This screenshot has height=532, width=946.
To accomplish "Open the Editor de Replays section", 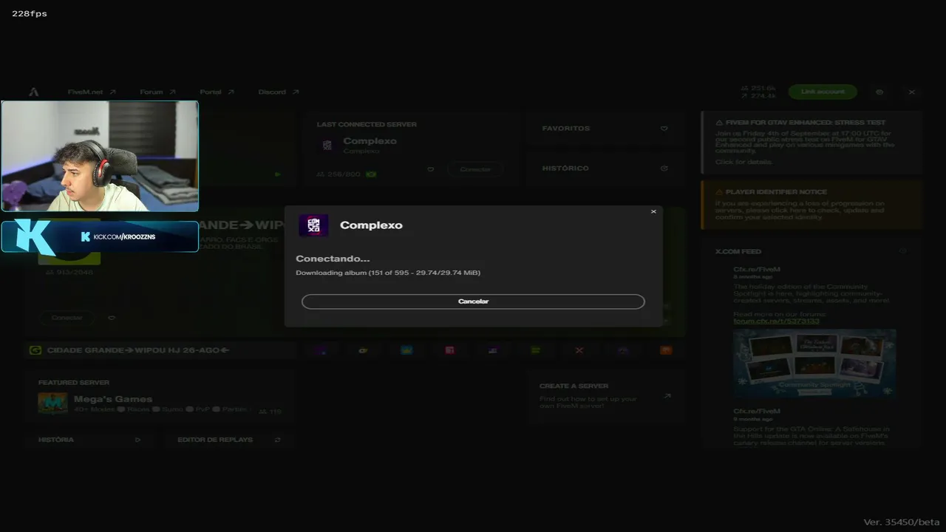I will [229, 440].
